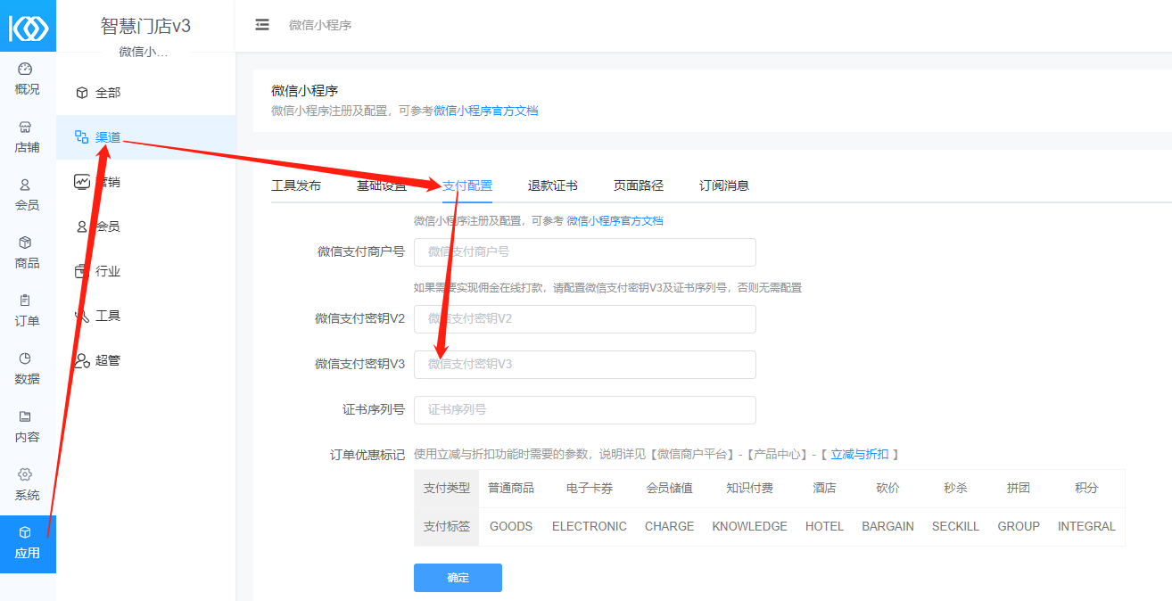Click the HOTEL payment tag cell
Screen dimensions: 1172x601
(x=824, y=526)
